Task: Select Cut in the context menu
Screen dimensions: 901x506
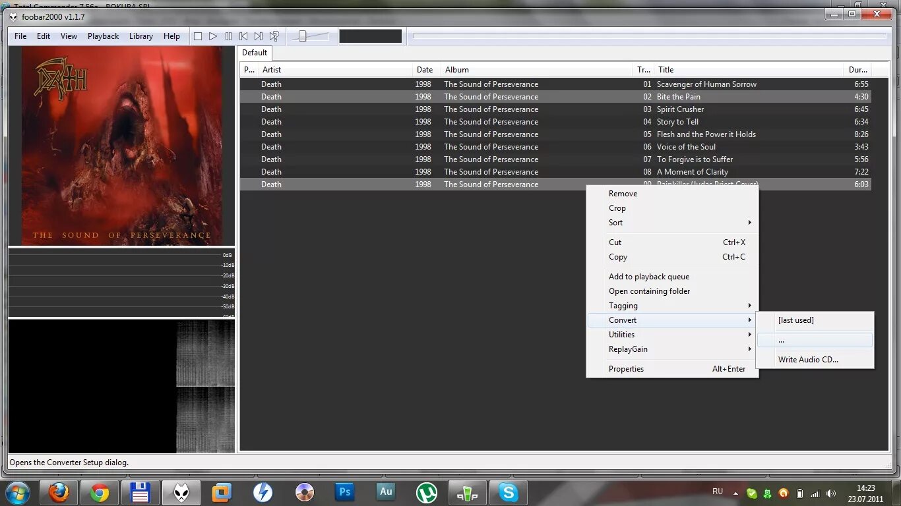Action: [672, 242]
